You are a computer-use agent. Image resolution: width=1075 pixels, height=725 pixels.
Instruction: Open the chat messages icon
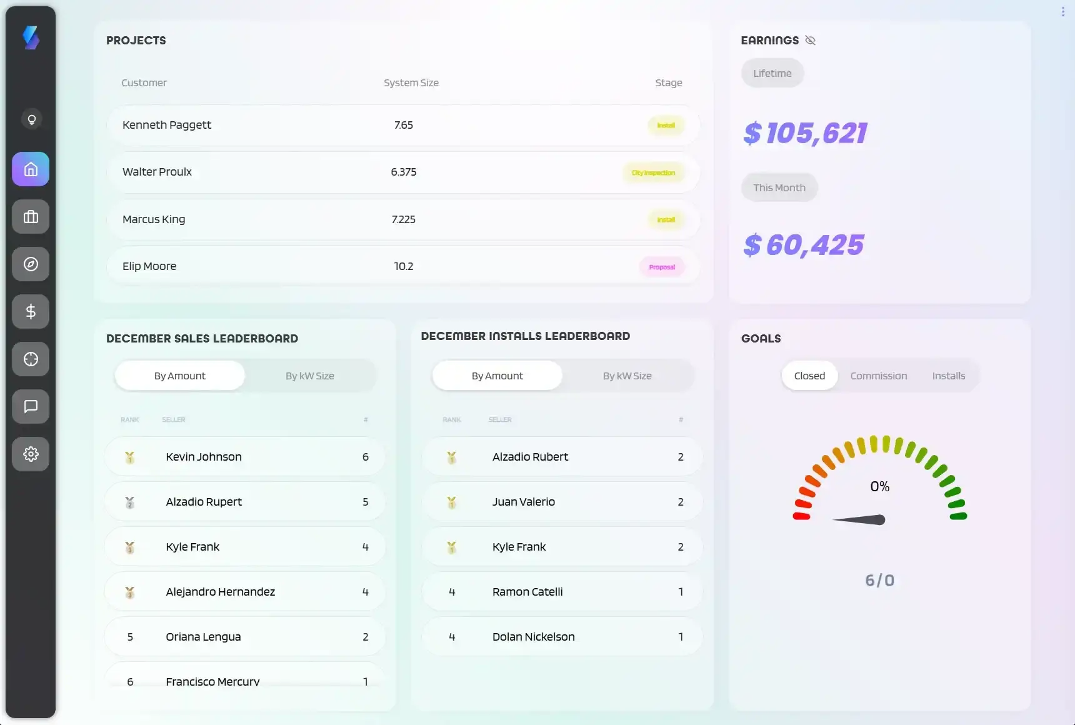pos(31,407)
